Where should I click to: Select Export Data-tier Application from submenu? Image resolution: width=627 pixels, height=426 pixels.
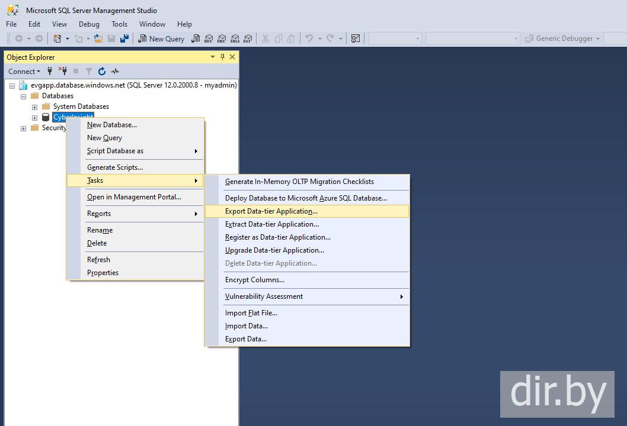(271, 211)
